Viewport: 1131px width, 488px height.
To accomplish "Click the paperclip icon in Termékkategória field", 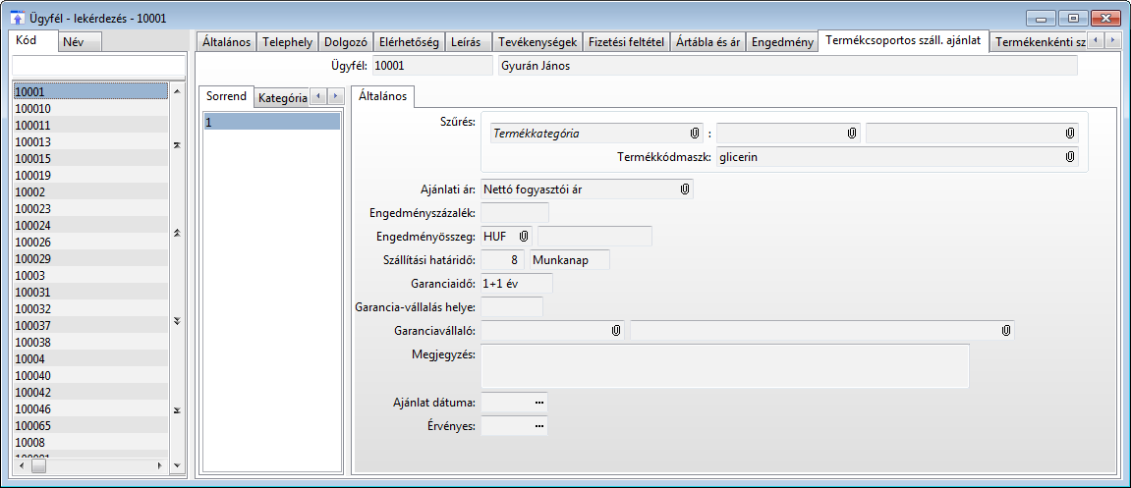I will tap(694, 134).
